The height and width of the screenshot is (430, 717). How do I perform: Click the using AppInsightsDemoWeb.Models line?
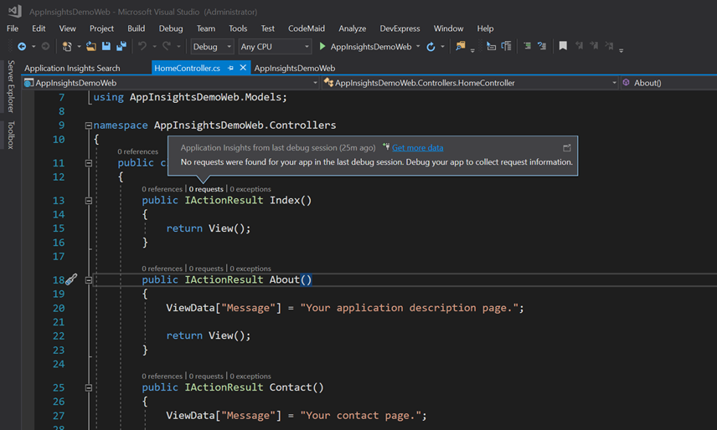(x=190, y=97)
